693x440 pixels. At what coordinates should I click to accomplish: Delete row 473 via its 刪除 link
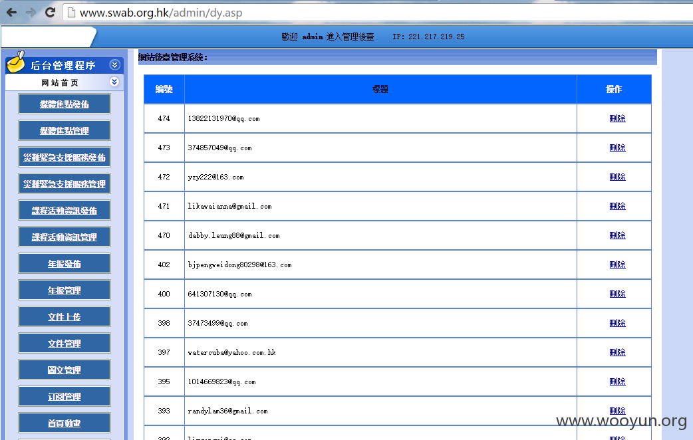click(x=617, y=148)
